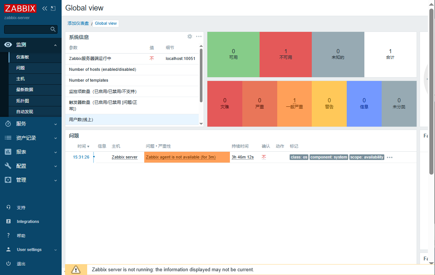The height and width of the screenshot is (275, 435).
Task: Click the bar chart icon beside 报表
Action: tap(8, 152)
